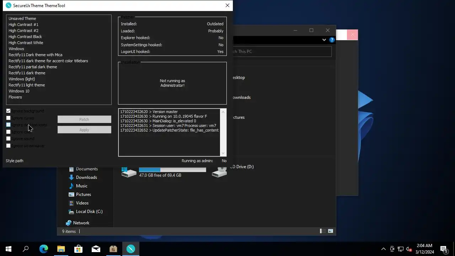Maximize the File Explorer window
The width and height of the screenshot is (455, 256).
click(x=311, y=30)
